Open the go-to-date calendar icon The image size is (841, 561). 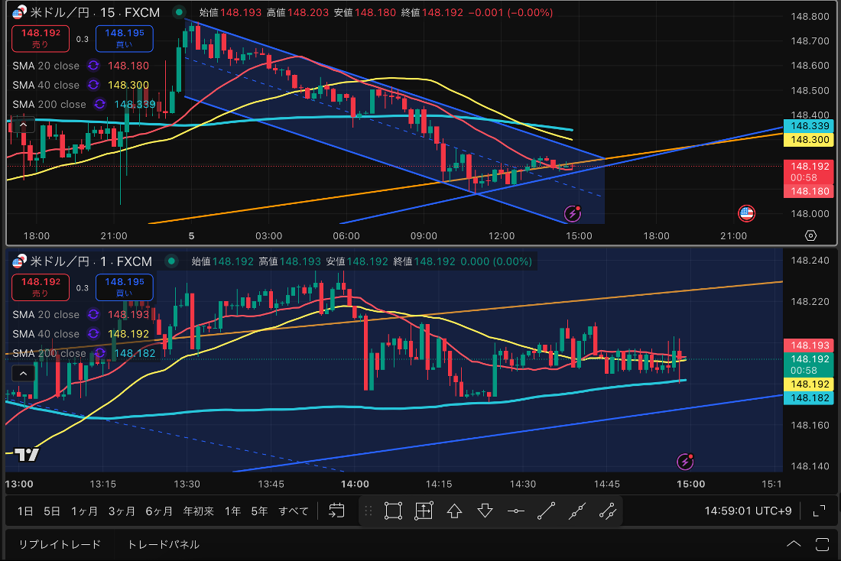(336, 511)
